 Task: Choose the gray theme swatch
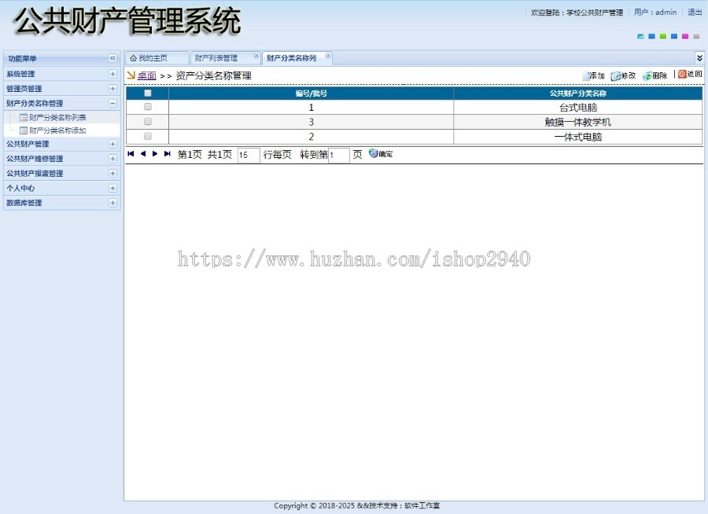[696, 36]
